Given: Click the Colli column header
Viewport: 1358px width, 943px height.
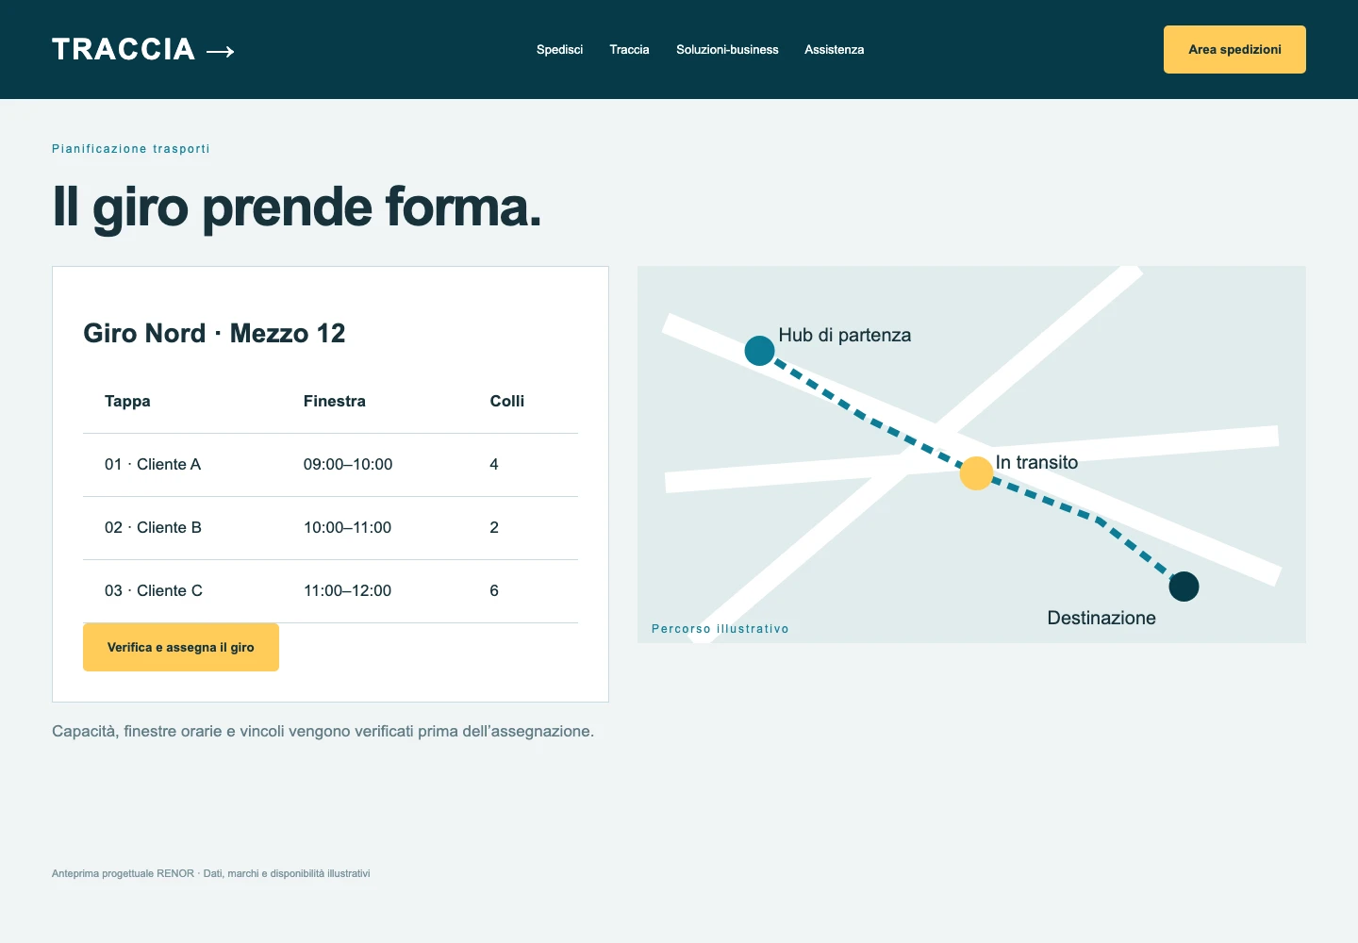Looking at the screenshot, I should point(506,401).
